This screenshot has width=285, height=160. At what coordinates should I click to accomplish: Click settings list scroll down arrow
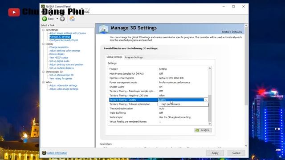pos(210,124)
